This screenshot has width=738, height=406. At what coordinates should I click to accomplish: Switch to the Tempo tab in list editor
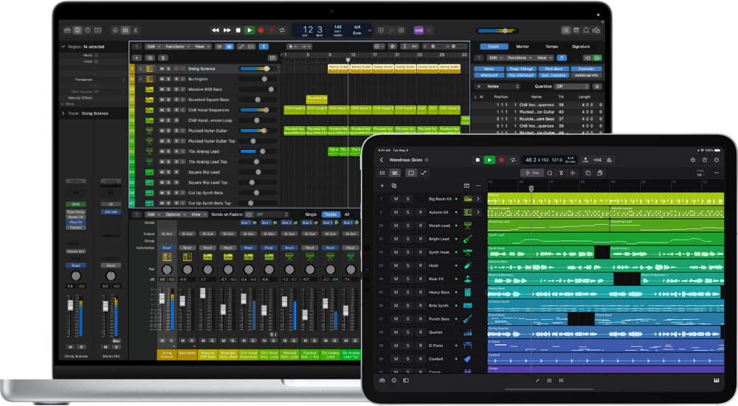point(551,46)
